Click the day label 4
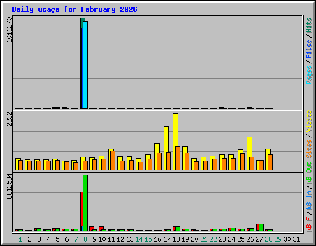This screenshot has height=246, width=316. (48, 239)
